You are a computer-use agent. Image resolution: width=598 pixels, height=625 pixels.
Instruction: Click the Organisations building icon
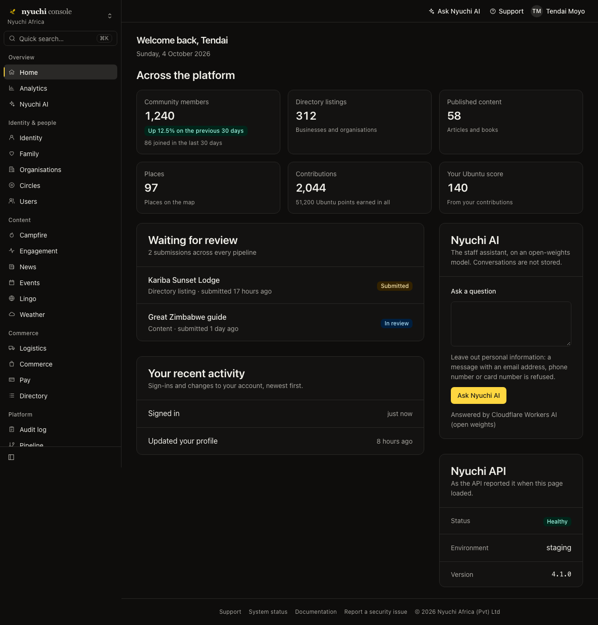pos(12,170)
